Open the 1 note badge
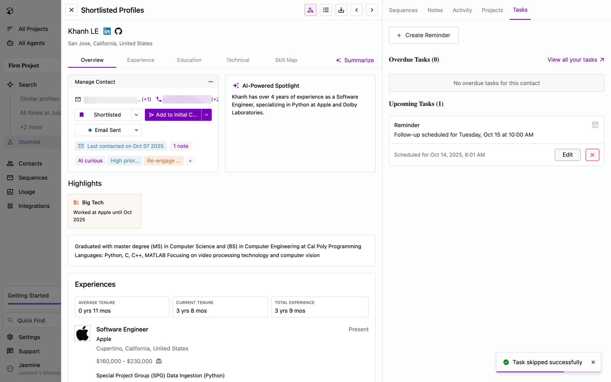 pos(181,146)
